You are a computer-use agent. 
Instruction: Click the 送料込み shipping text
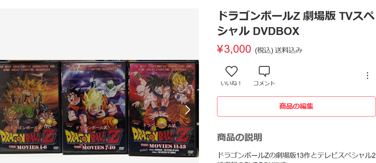tap(289, 50)
